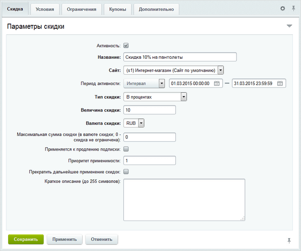The height and width of the screenshot is (251, 301).
Task: Open the Сайт dropdown list
Action: click(x=220, y=70)
